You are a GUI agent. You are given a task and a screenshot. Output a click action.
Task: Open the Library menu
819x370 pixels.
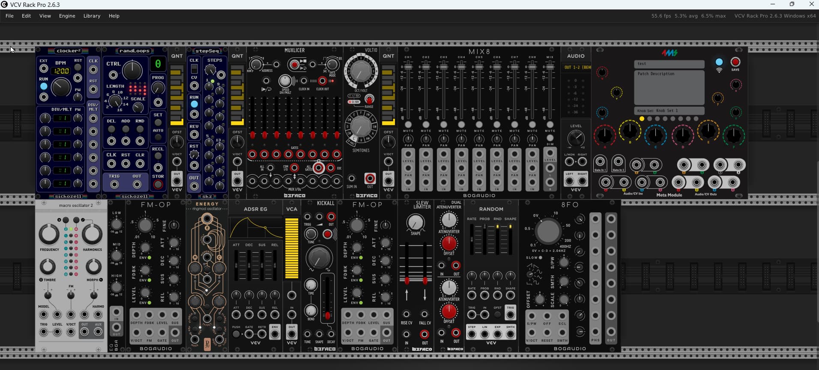92,16
